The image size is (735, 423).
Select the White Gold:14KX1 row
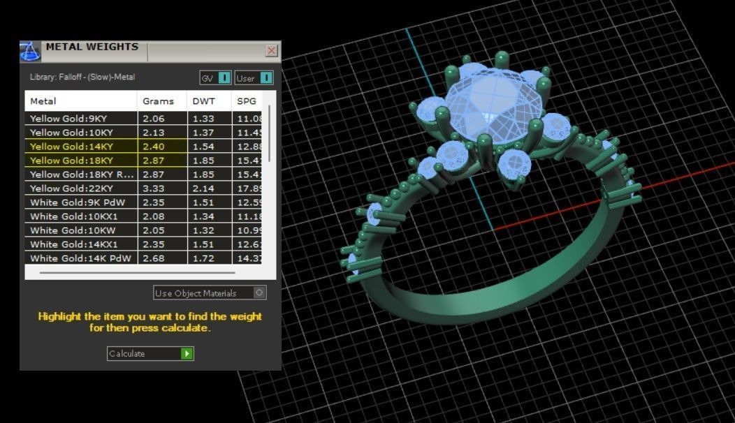(x=143, y=244)
